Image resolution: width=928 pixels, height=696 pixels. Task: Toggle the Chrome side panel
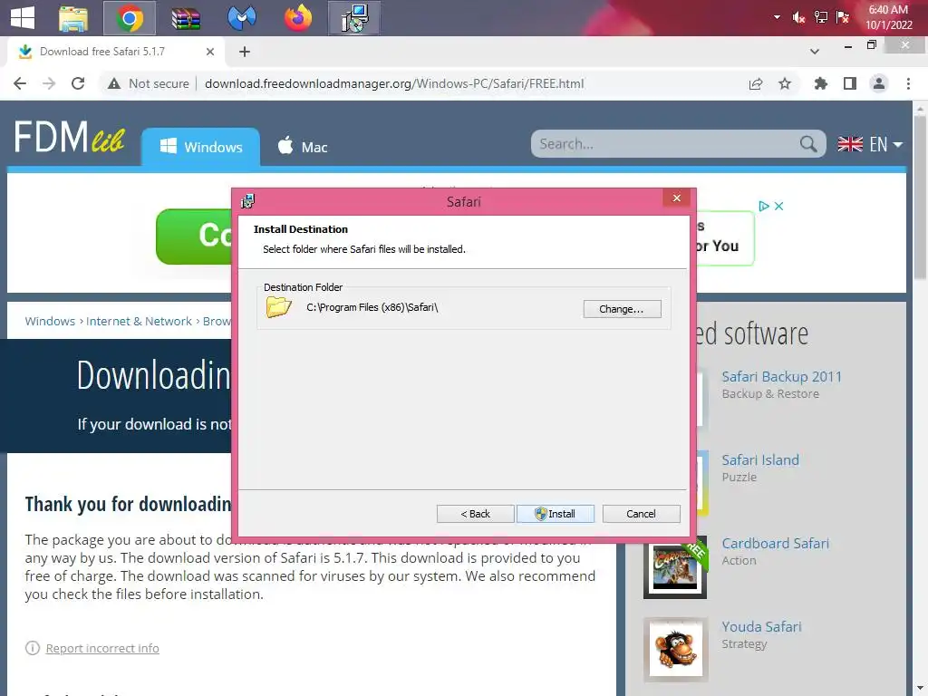850,83
